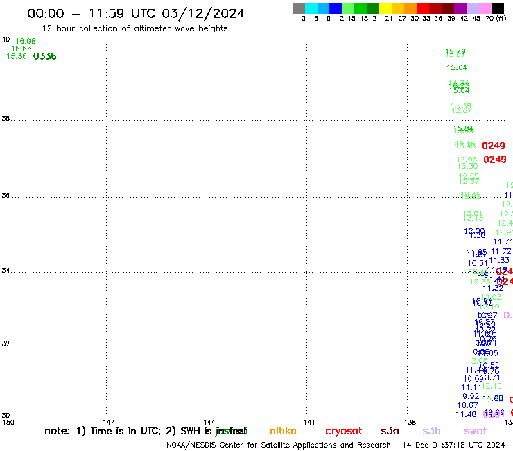The width and height of the screenshot is (513, 451).
Task: Click wave height value 11.11
Action: (x=471, y=388)
